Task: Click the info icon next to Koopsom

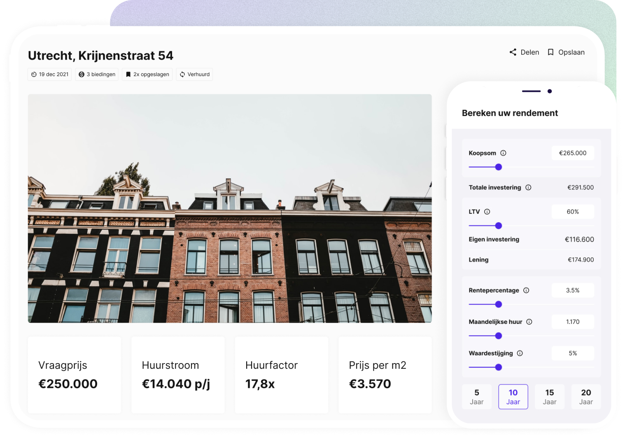Action: pyautogui.click(x=504, y=153)
